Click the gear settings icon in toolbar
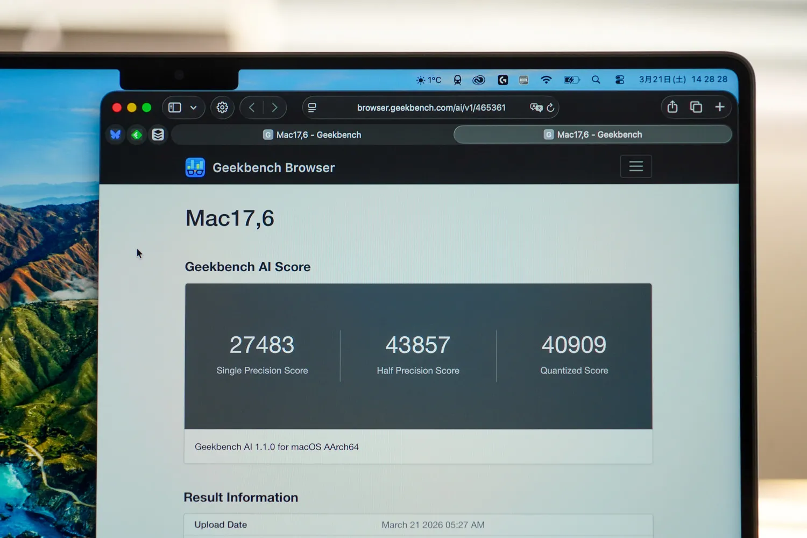Viewport: 807px width, 538px height. coord(222,108)
